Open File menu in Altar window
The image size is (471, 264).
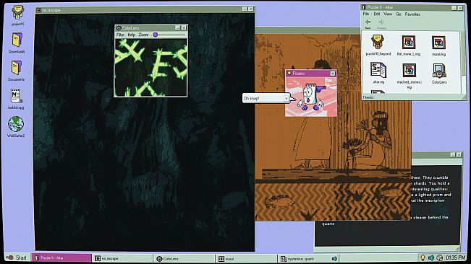pos(365,14)
